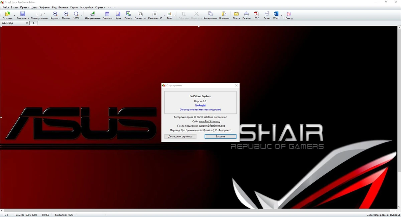Zoom in with the Крупнее icon

tap(55, 14)
